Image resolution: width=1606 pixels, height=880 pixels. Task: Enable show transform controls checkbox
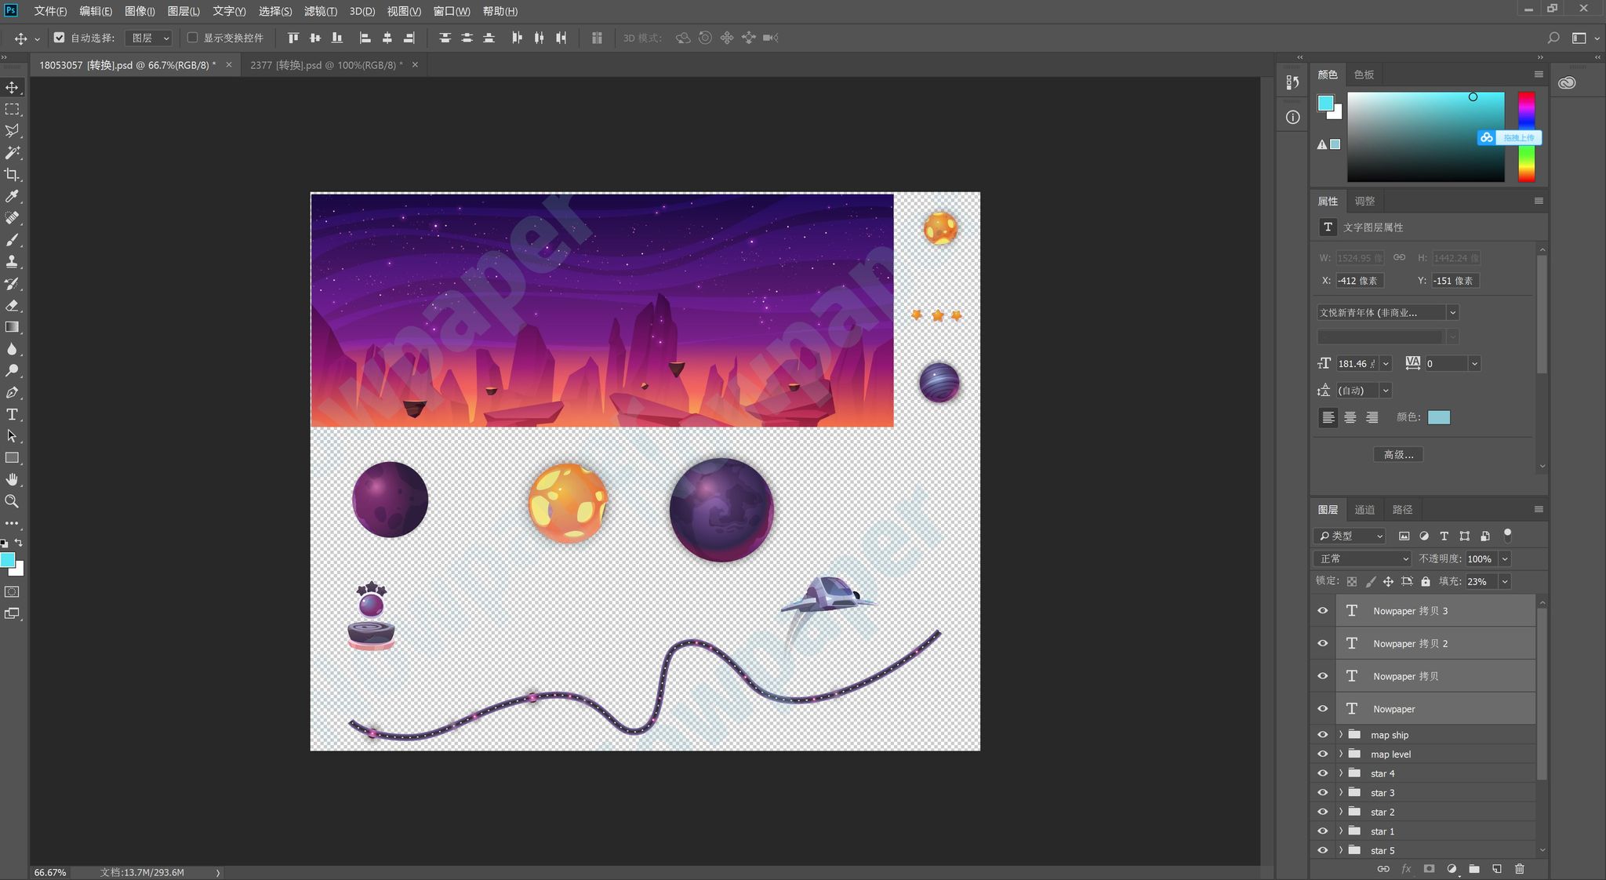192,38
